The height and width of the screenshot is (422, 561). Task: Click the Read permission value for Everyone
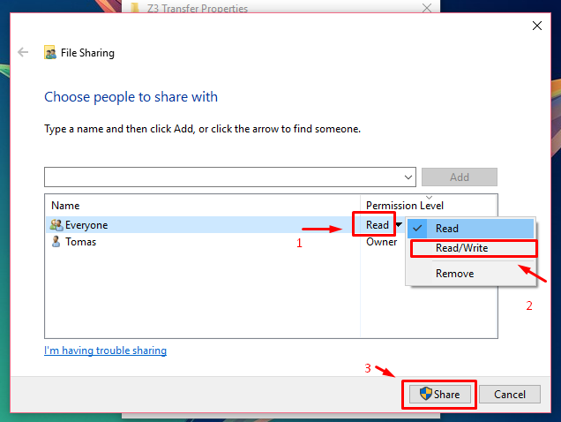point(378,224)
